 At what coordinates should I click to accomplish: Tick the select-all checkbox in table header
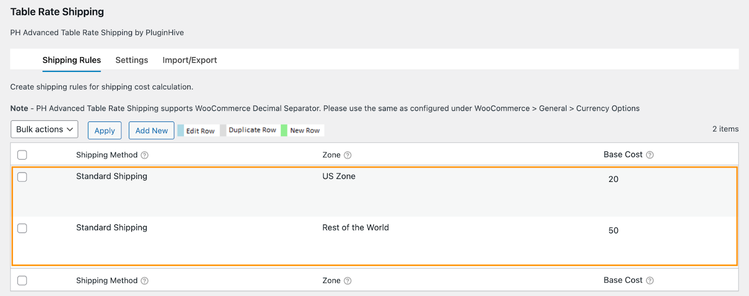tap(22, 155)
